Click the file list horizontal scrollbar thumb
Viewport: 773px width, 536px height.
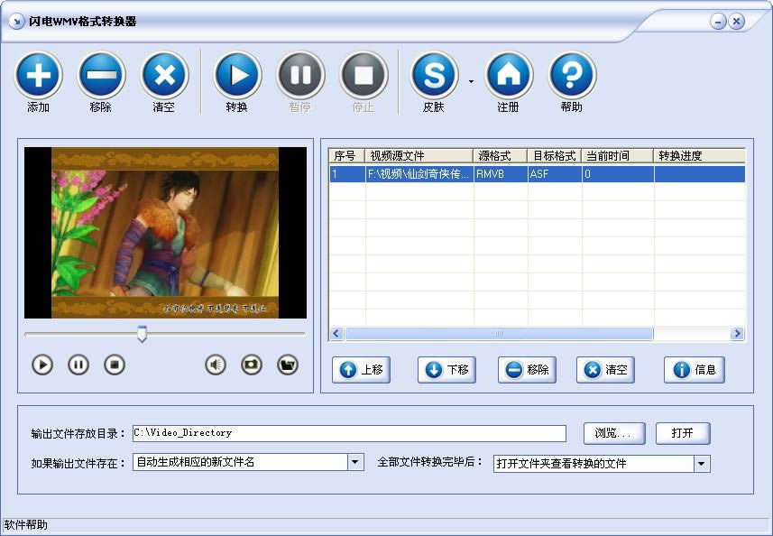click(499, 334)
